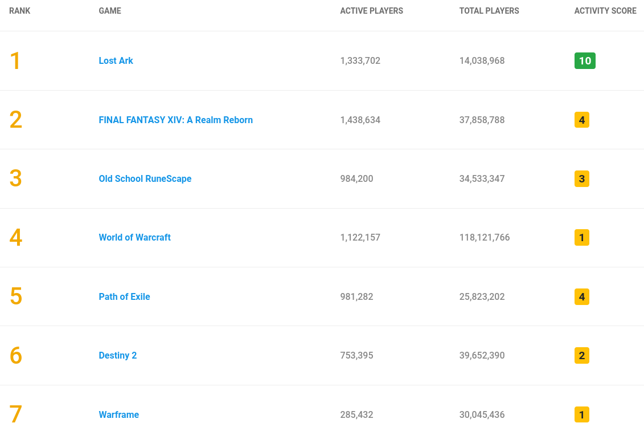Click Path of Exile's activity score 4 badge
This screenshot has width=644, height=427.
581,296
